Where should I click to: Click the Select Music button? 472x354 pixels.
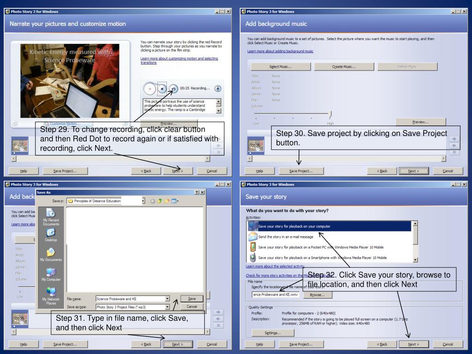[x=281, y=66]
